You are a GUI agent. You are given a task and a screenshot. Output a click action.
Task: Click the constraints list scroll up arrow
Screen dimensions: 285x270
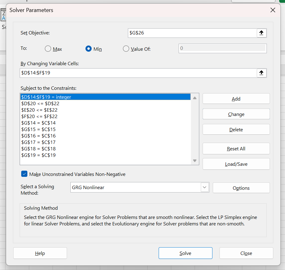point(195,98)
